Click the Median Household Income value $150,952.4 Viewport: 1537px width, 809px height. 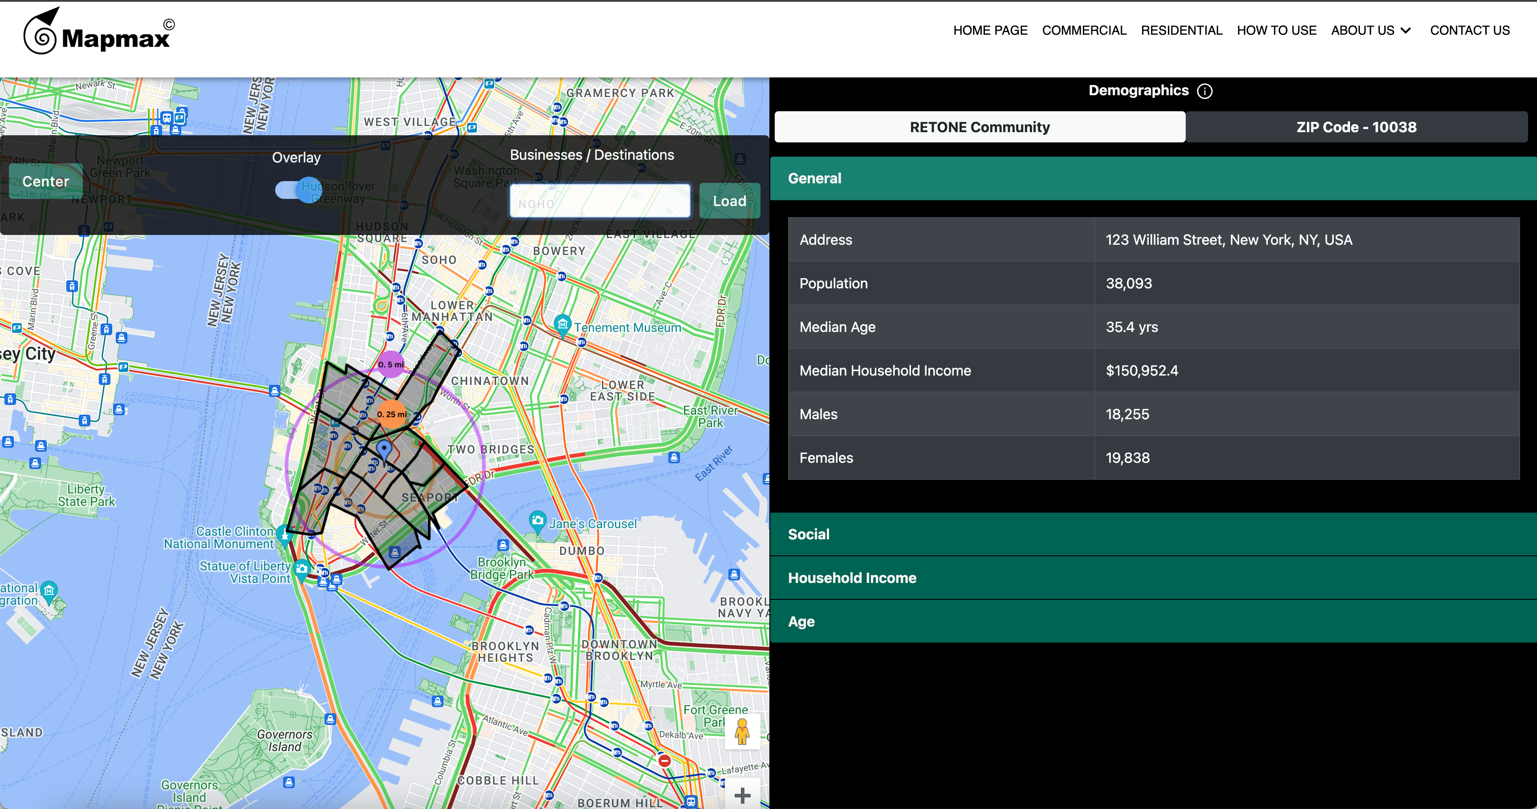tap(1142, 370)
